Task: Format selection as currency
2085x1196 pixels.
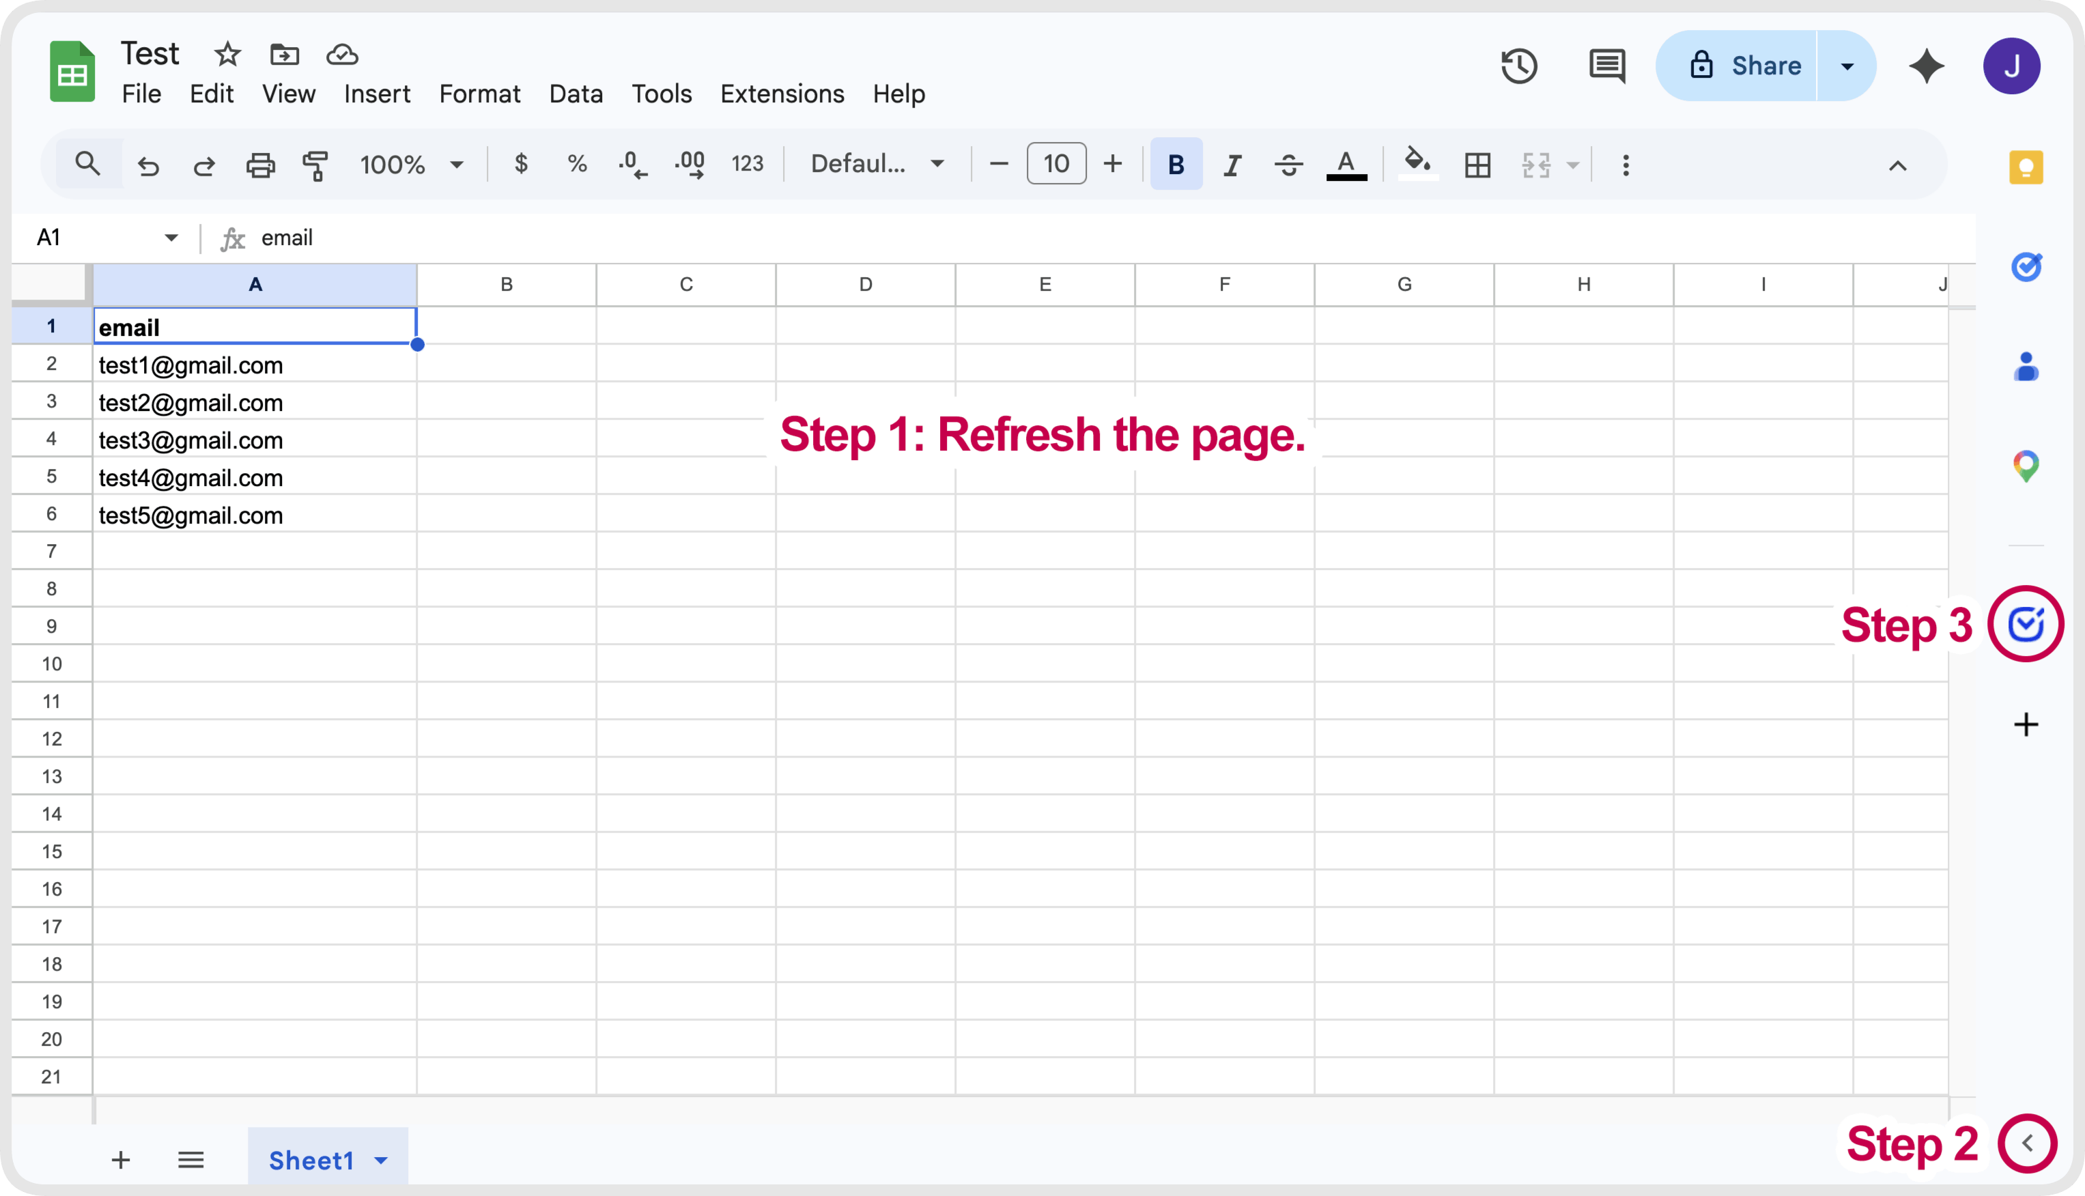Action: point(520,163)
